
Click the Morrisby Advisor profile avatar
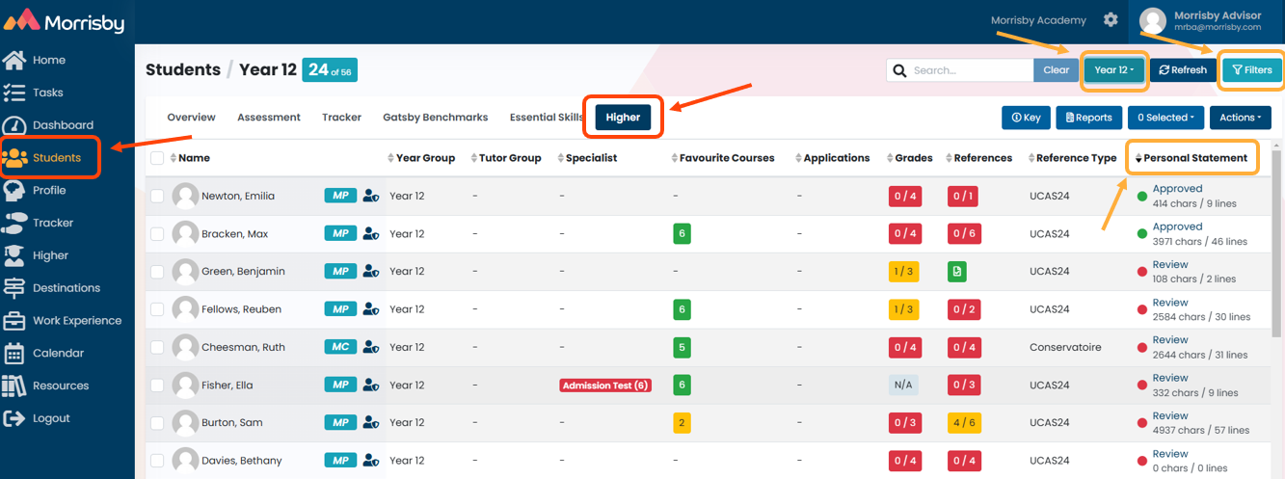[x=1153, y=20]
